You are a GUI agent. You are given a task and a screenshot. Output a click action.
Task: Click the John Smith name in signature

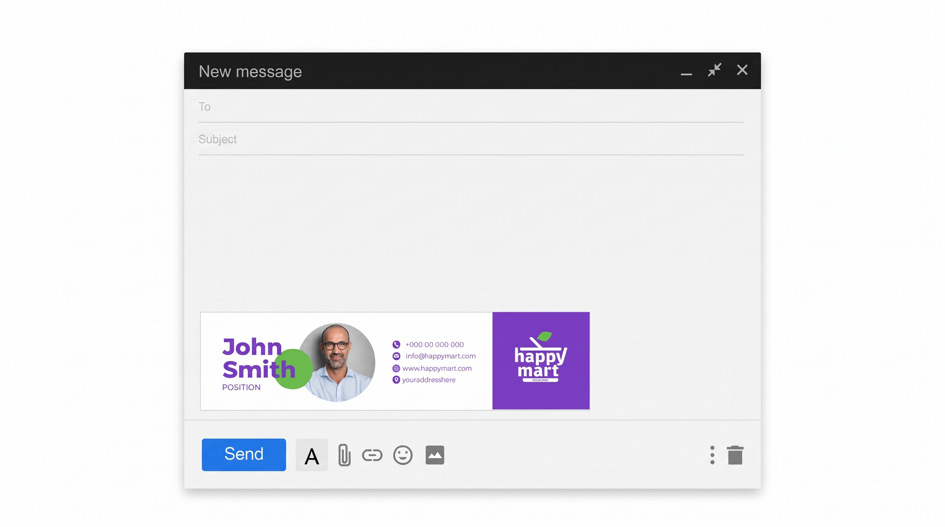pos(259,358)
